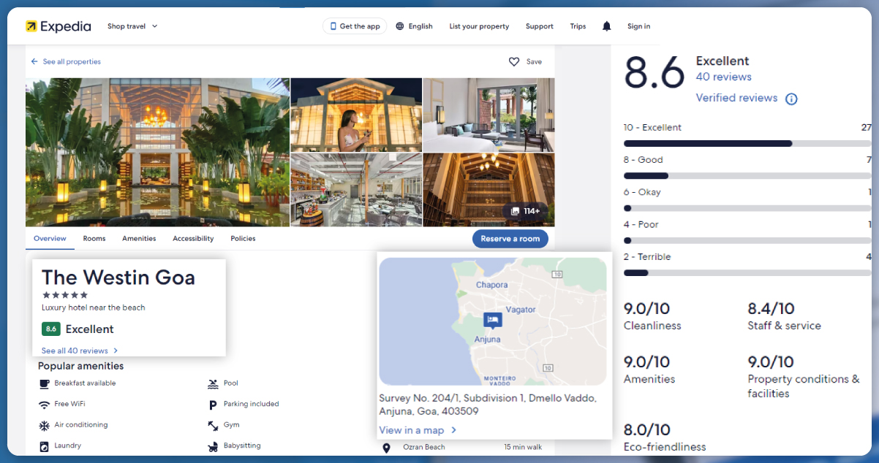Click the Gym dumbbell icon
This screenshot has height=463, width=879.
pos(213,425)
